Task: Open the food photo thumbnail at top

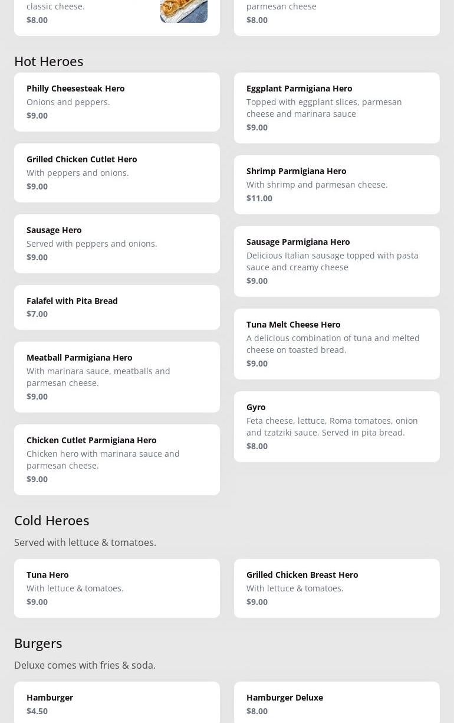Action: (x=183, y=11)
